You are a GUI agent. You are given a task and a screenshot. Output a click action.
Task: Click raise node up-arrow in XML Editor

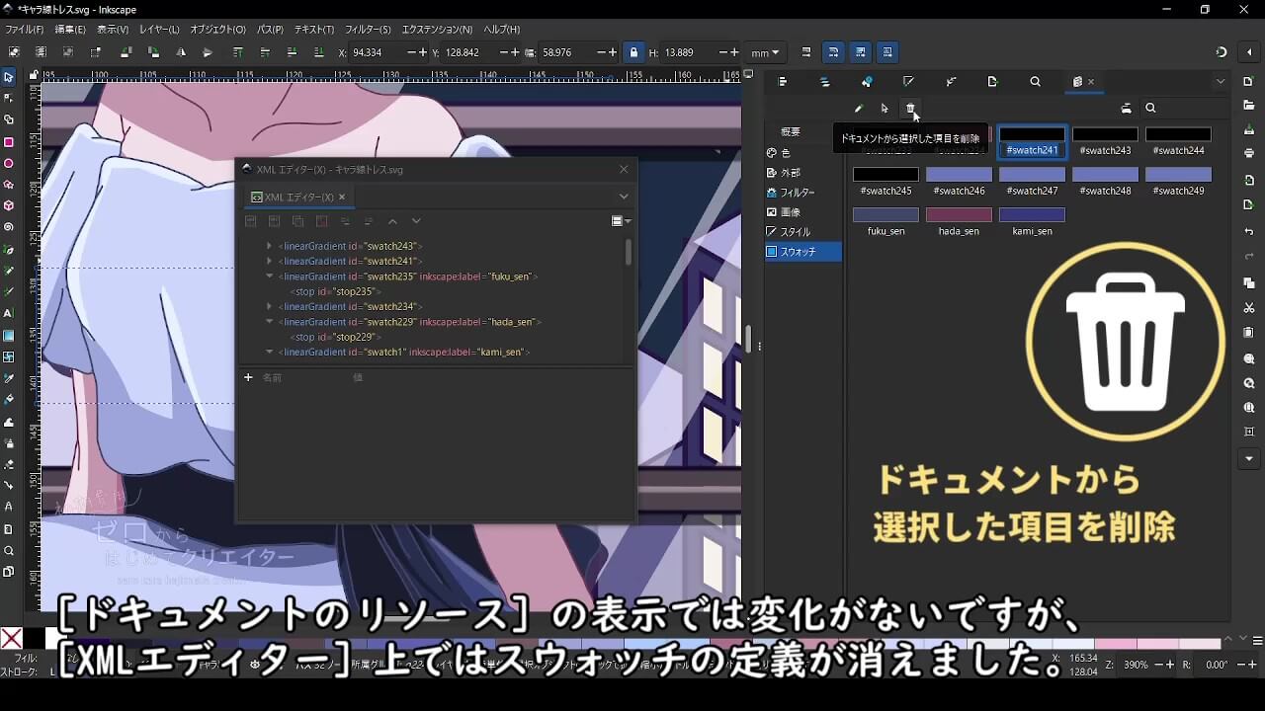pyautogui.click(x=392, y=222)
